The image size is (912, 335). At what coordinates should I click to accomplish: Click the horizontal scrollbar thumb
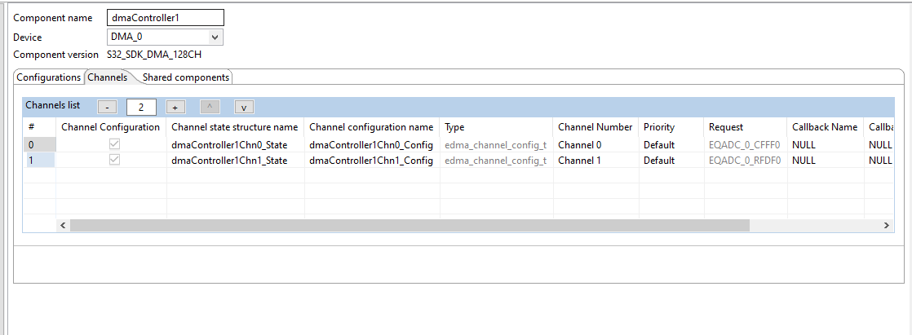(x=408, y=225)
